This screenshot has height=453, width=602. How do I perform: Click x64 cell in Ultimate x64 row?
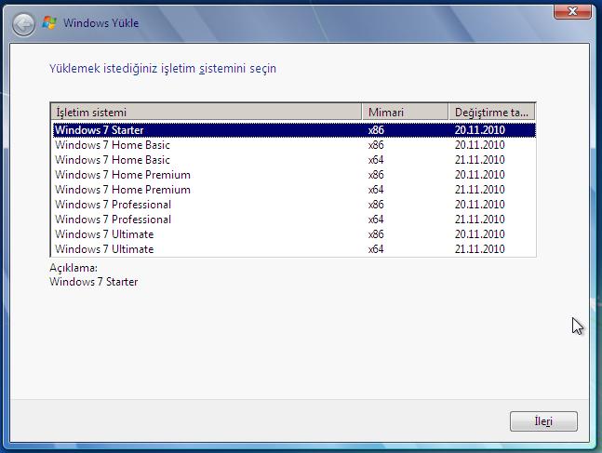(376, 249)
